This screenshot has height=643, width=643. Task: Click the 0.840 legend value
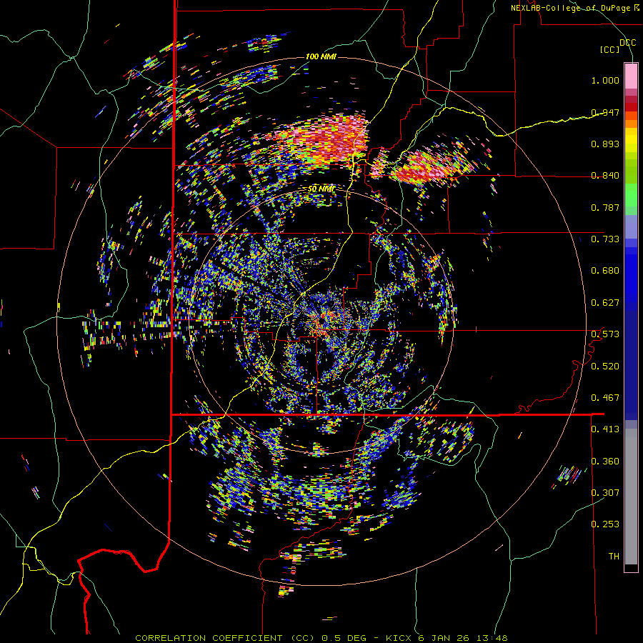(x=605, y=176)
